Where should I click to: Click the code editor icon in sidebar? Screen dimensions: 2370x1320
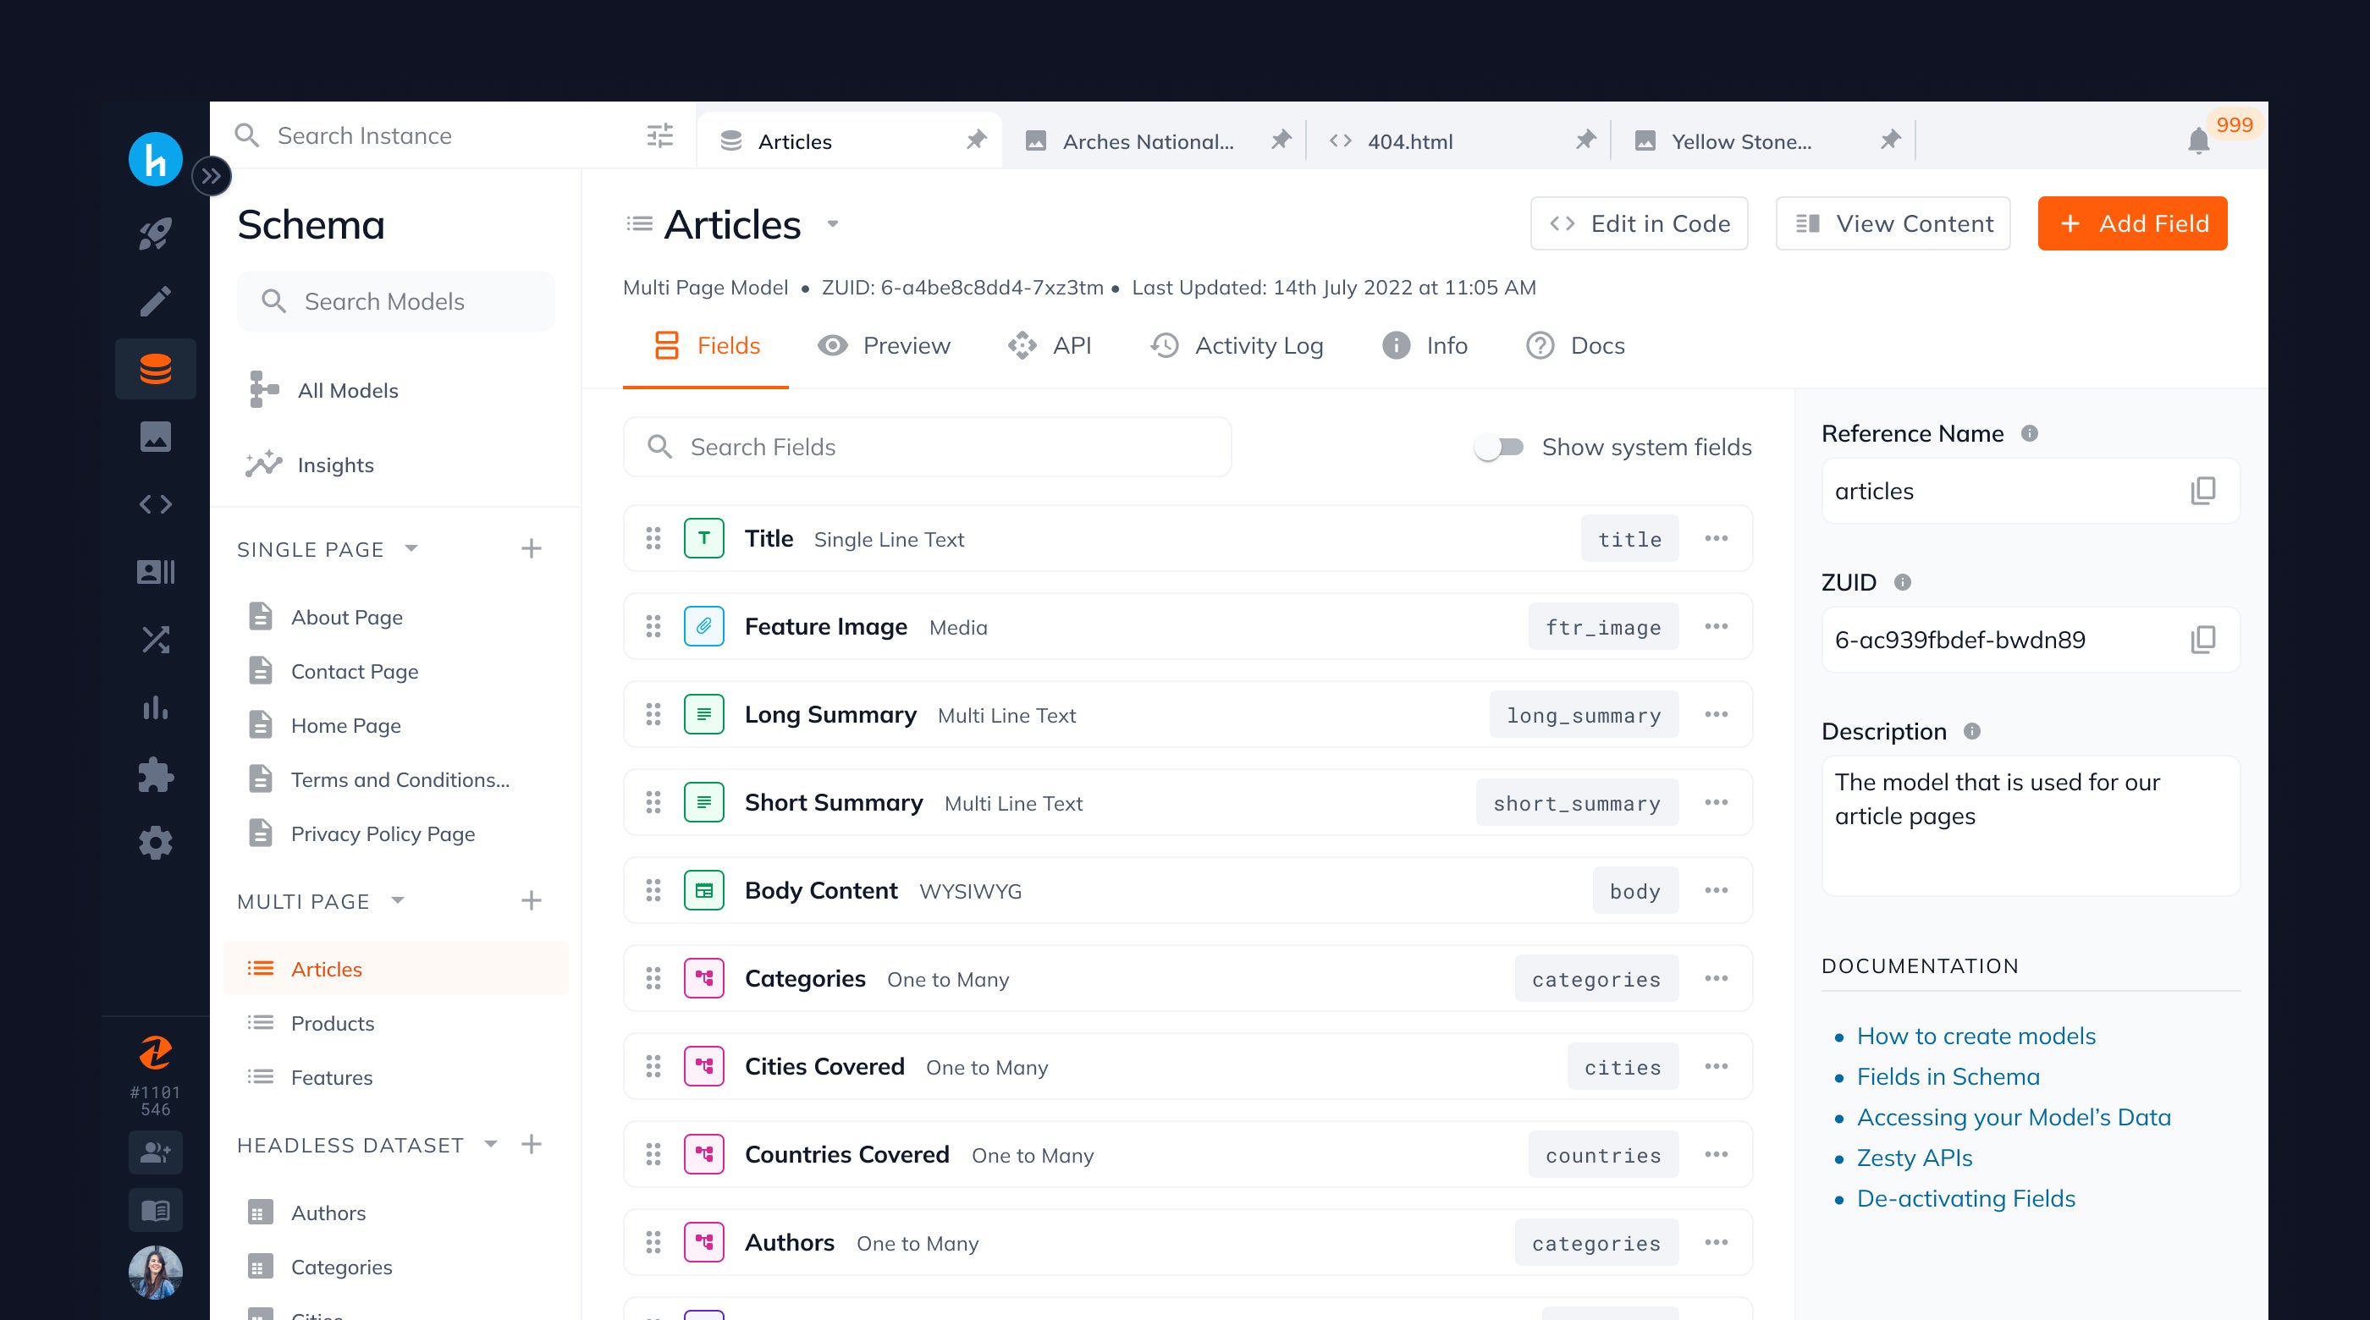point(156,504)
